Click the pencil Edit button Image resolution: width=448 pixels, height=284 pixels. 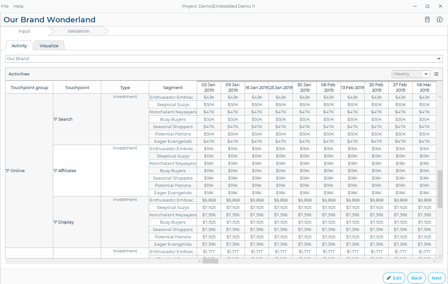click(394, 278)
